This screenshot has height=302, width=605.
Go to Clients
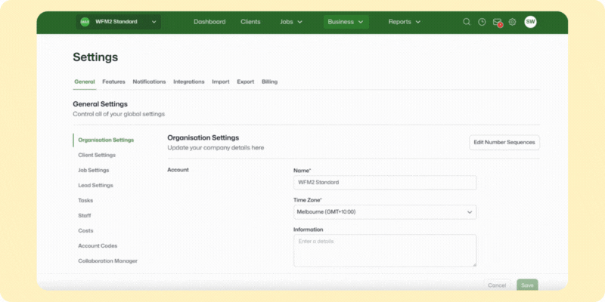point(250,22)
